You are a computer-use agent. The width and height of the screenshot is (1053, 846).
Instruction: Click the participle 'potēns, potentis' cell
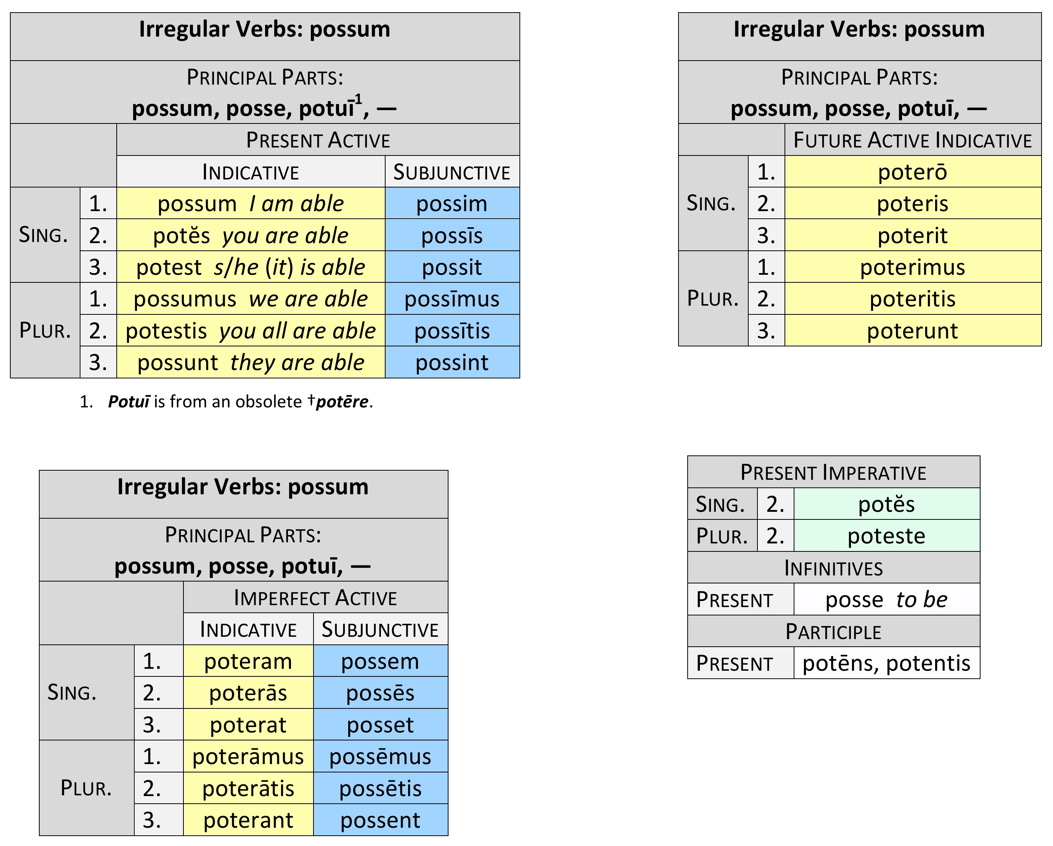(x=886, y=663)
